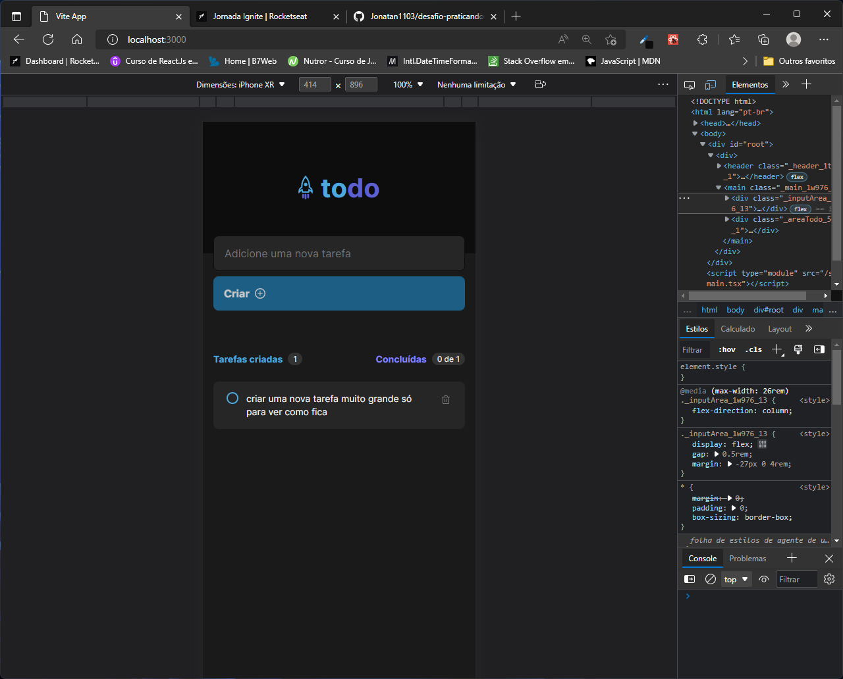843x679 pixels.
Task: Mark the todo task circle as complete
Action: 232,398
